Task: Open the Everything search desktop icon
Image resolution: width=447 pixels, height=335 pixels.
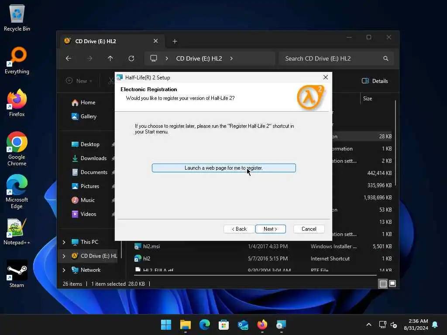Action: pyautogui.click(x=17, y=61)
